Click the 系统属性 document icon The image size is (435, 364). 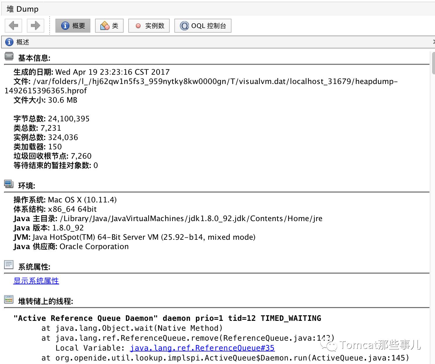click(9, 265)
